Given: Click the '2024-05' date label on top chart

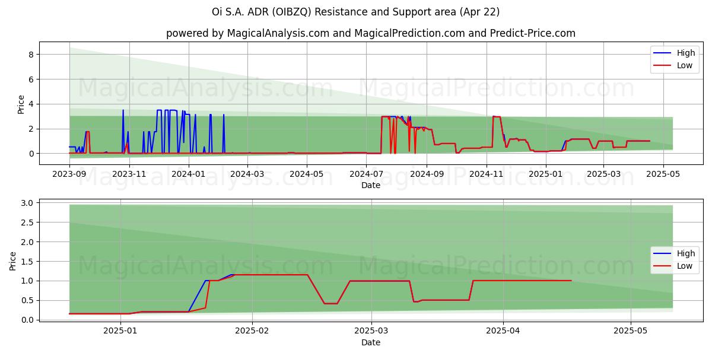Looking at the screenshot, I should [x=307, y=174].
